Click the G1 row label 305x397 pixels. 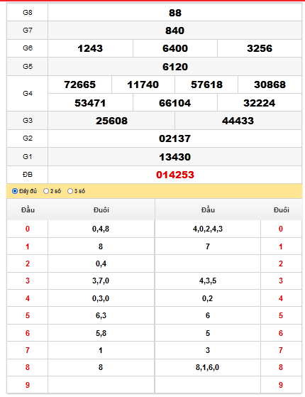coord(28,157)
